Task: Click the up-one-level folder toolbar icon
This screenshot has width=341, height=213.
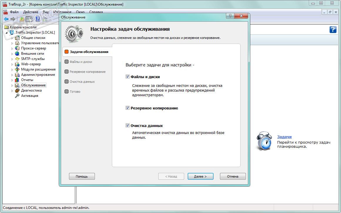Action: click(x=22, y=19)
